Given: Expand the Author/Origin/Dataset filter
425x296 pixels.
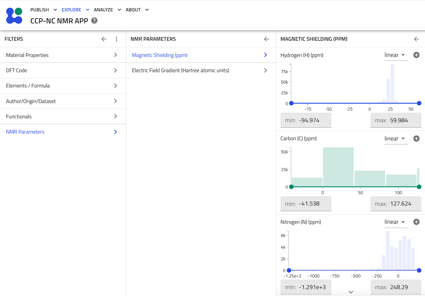Looking at the screenshot, I should pyautogui.click(x=63, y=101).
